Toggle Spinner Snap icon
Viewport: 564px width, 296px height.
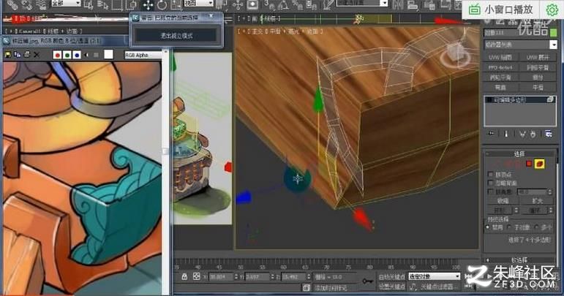pos(312,4)
